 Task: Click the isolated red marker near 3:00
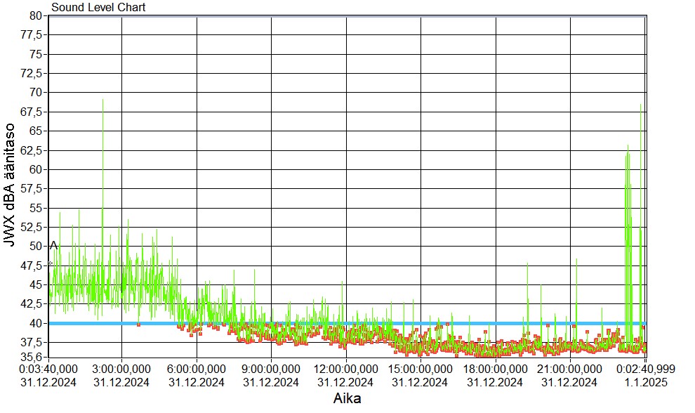138,324
